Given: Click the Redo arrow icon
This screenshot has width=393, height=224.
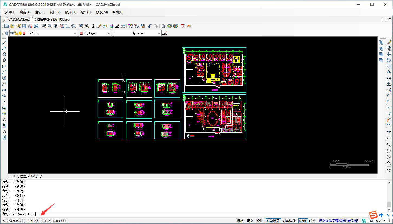Looking at the screenshot, I should (156, 26).
